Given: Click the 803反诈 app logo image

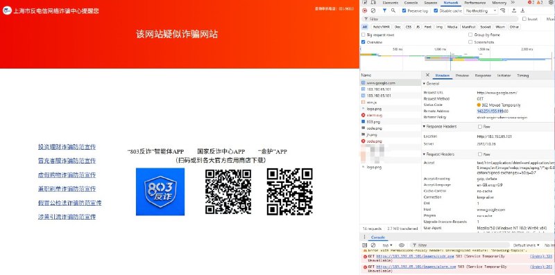Looking at the screenshot, I should tap(160, 191).
